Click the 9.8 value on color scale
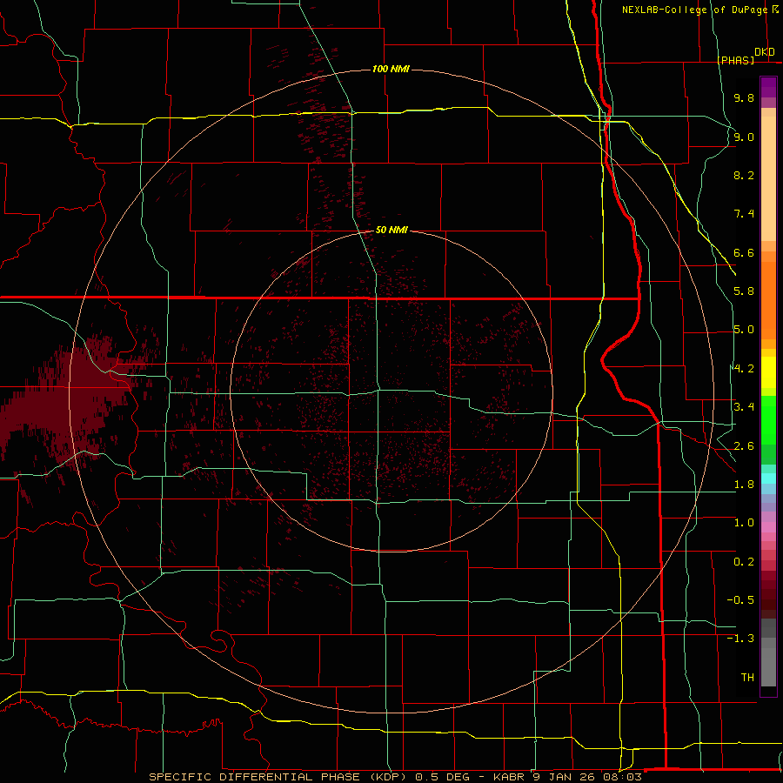Image resolution: width=783 pixels, height=783 pixels. point(744,97)
